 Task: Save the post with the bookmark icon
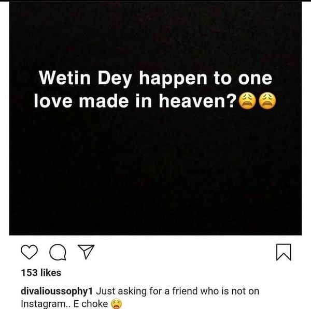[284, 252]
